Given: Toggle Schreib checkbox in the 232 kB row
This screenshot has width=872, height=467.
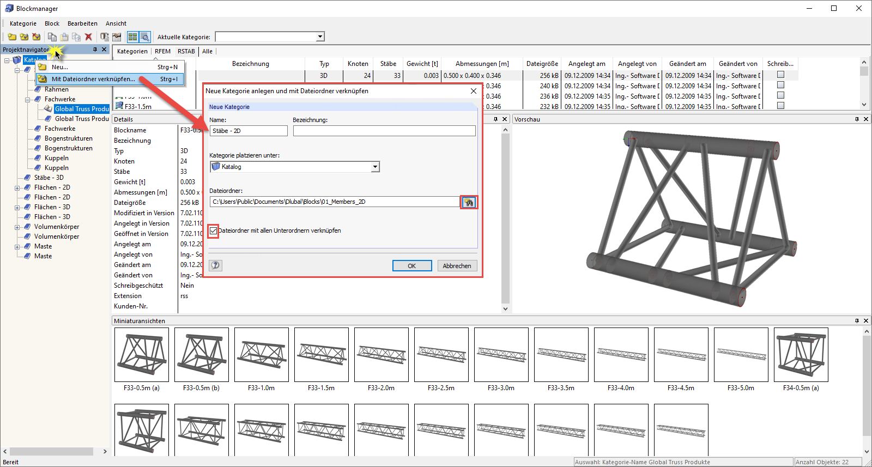Looking at the screenshot, I should pos(780,106).
